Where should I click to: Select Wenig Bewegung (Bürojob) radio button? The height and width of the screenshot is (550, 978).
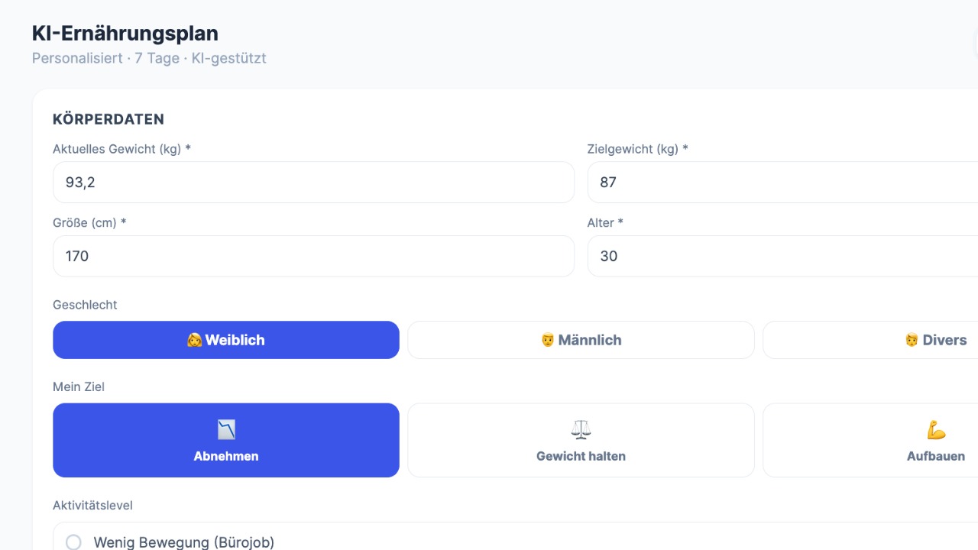click(x=73, y=542)
